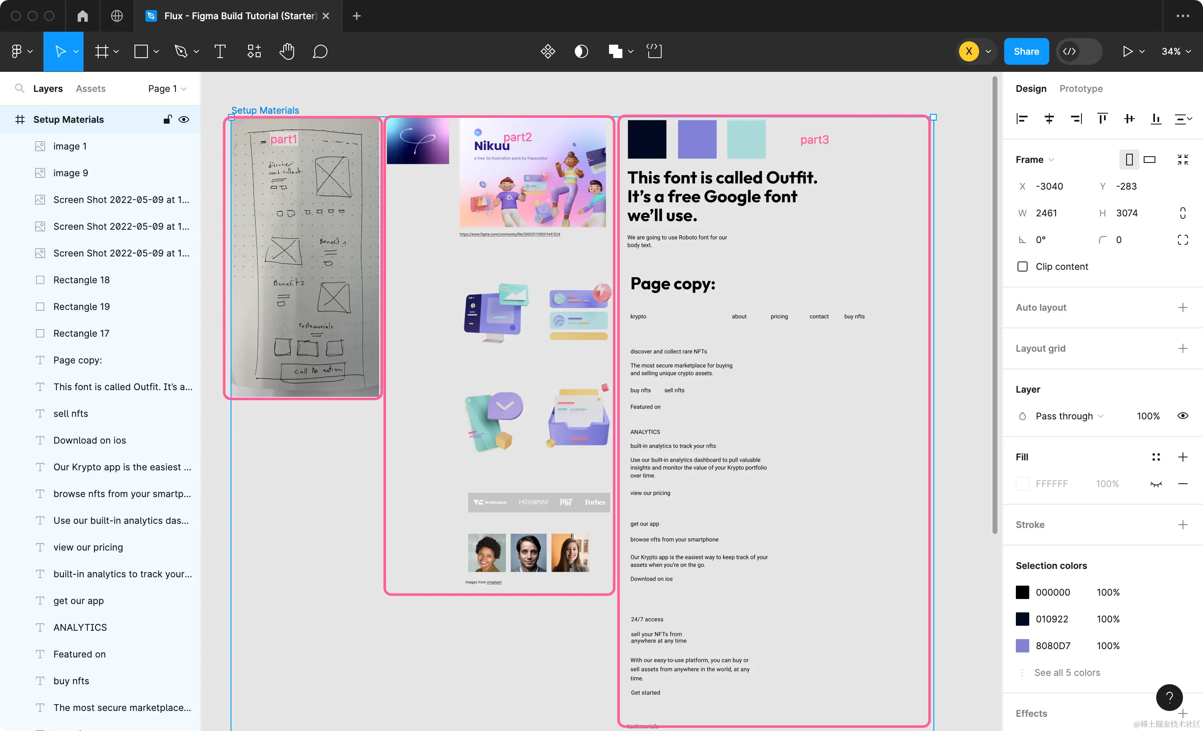Select the Hand tool
This screenshot has width=1203, height=731.
pos(287,52)
